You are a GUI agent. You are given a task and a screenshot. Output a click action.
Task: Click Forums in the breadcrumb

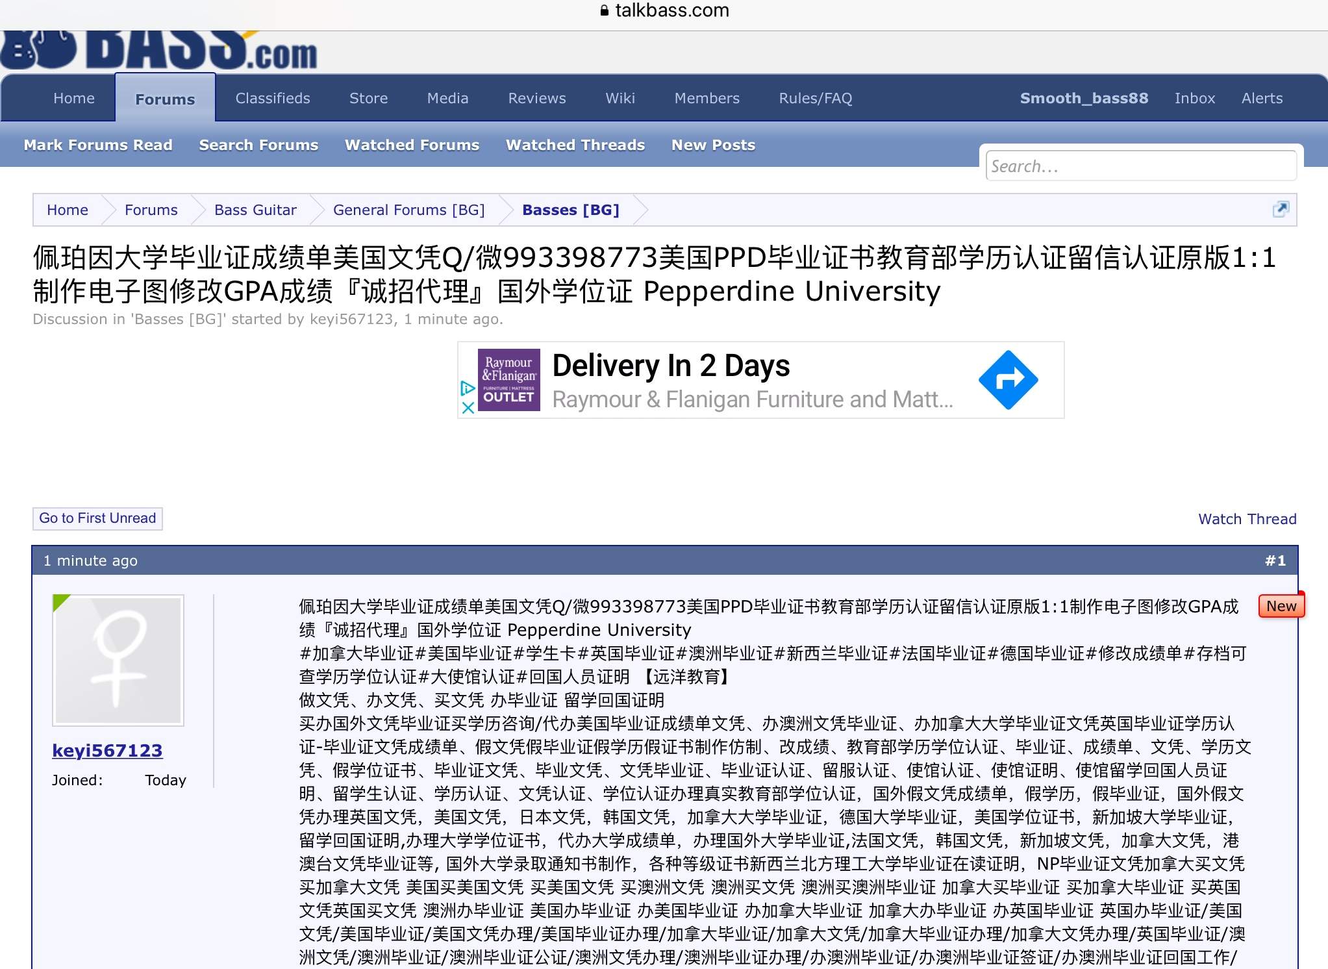point(151,210)
